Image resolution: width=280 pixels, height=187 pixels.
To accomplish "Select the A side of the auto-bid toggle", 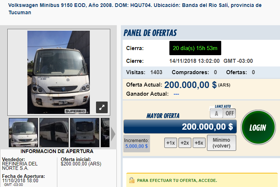I will pos(216,113).
